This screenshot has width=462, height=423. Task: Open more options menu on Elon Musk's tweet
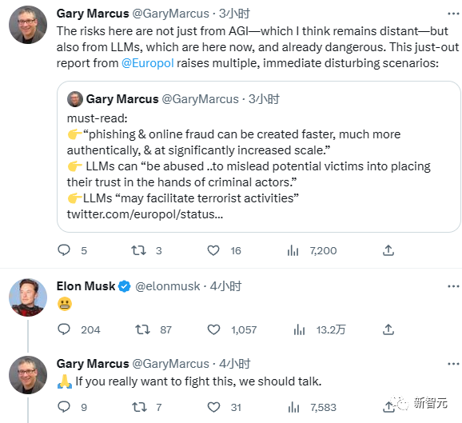click(x=453, y=286)
